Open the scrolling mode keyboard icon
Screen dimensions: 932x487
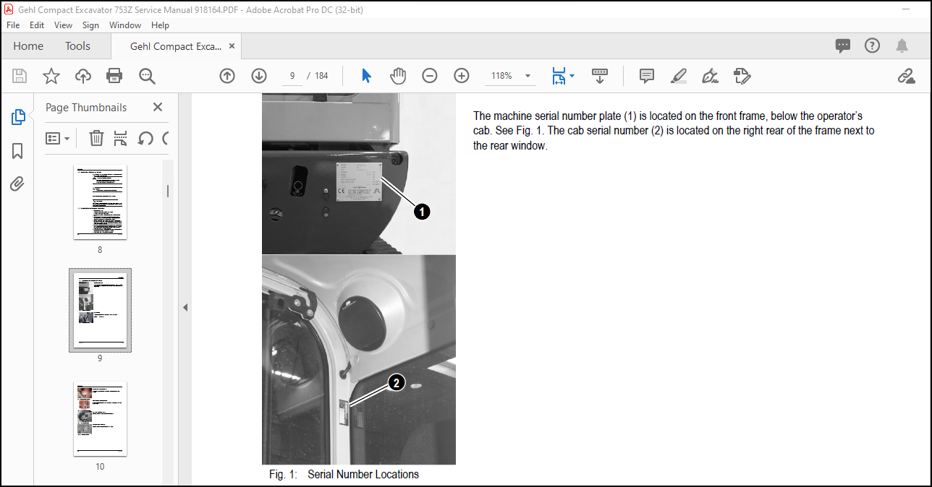pyautogui.click(x=600, y=76)
